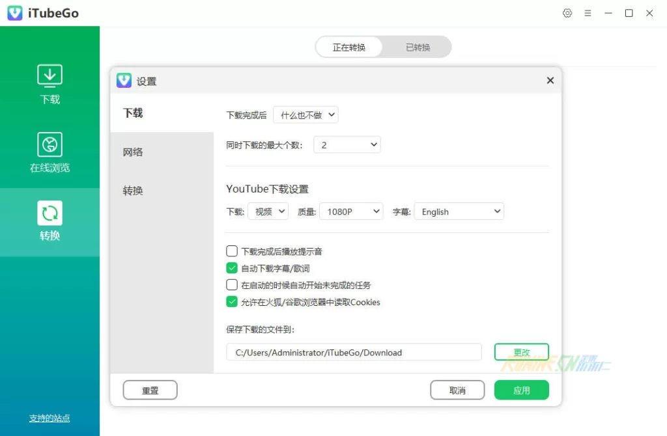This screenshot has height=436, width=667.
Task: Expand the after-download action dropdown
Action: (305, 115)
